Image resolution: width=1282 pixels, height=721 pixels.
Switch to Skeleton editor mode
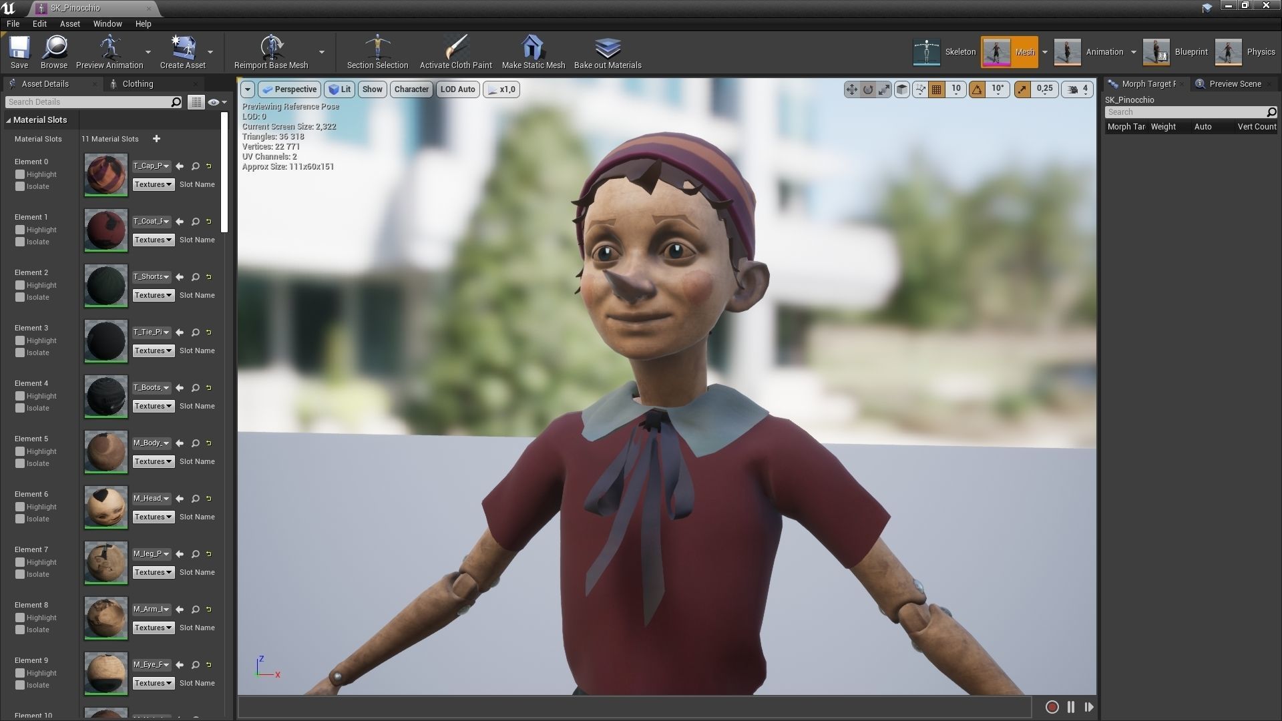coord(945,52)
